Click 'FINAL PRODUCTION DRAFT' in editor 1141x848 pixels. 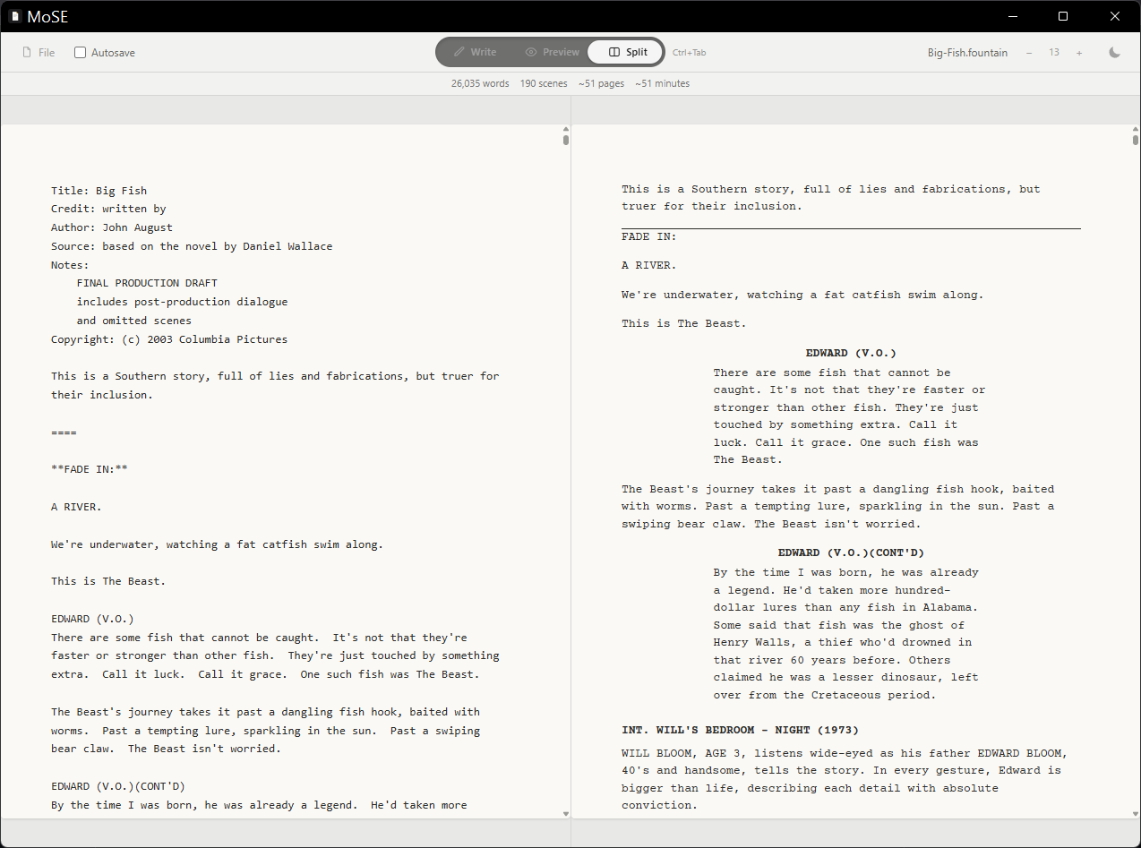[x=147, y=283]
